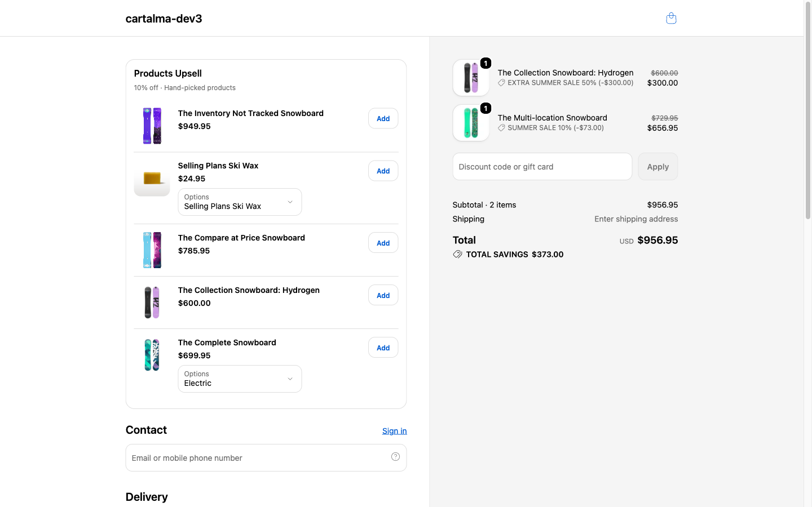Click the Apply discount button
812x507 pixels.
pyautogui.click(x=658, y=167)
